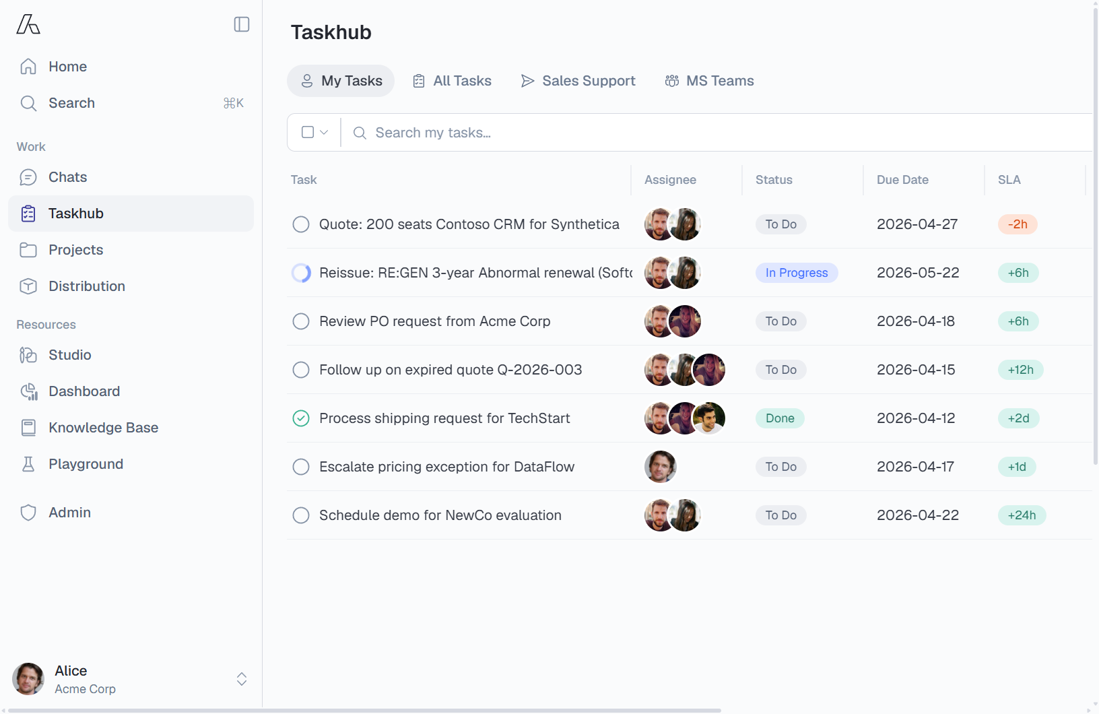This screenshot has width=1099, height=714.
Task: Open the Done status badge for TechStart task
Action: [x=780, y=418]
